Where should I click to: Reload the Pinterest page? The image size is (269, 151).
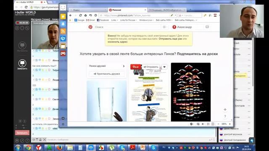point(80,16)
